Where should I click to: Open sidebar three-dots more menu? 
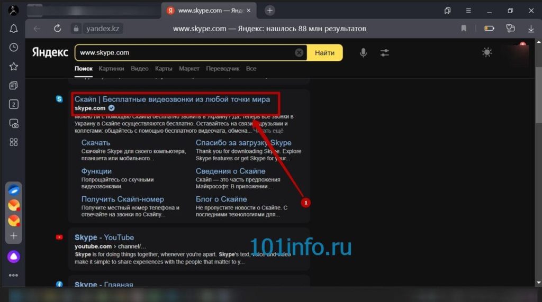pyautogui.click(x=14, y=275)
